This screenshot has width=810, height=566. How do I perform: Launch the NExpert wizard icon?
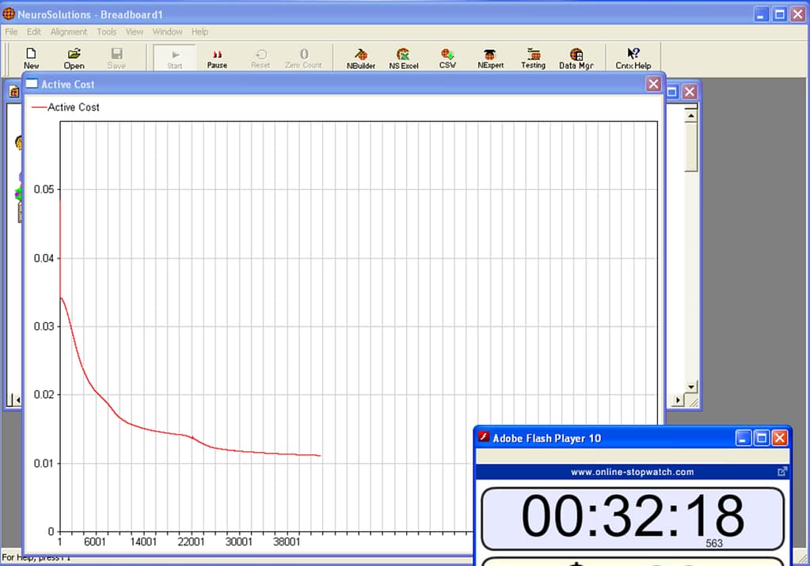490,58
